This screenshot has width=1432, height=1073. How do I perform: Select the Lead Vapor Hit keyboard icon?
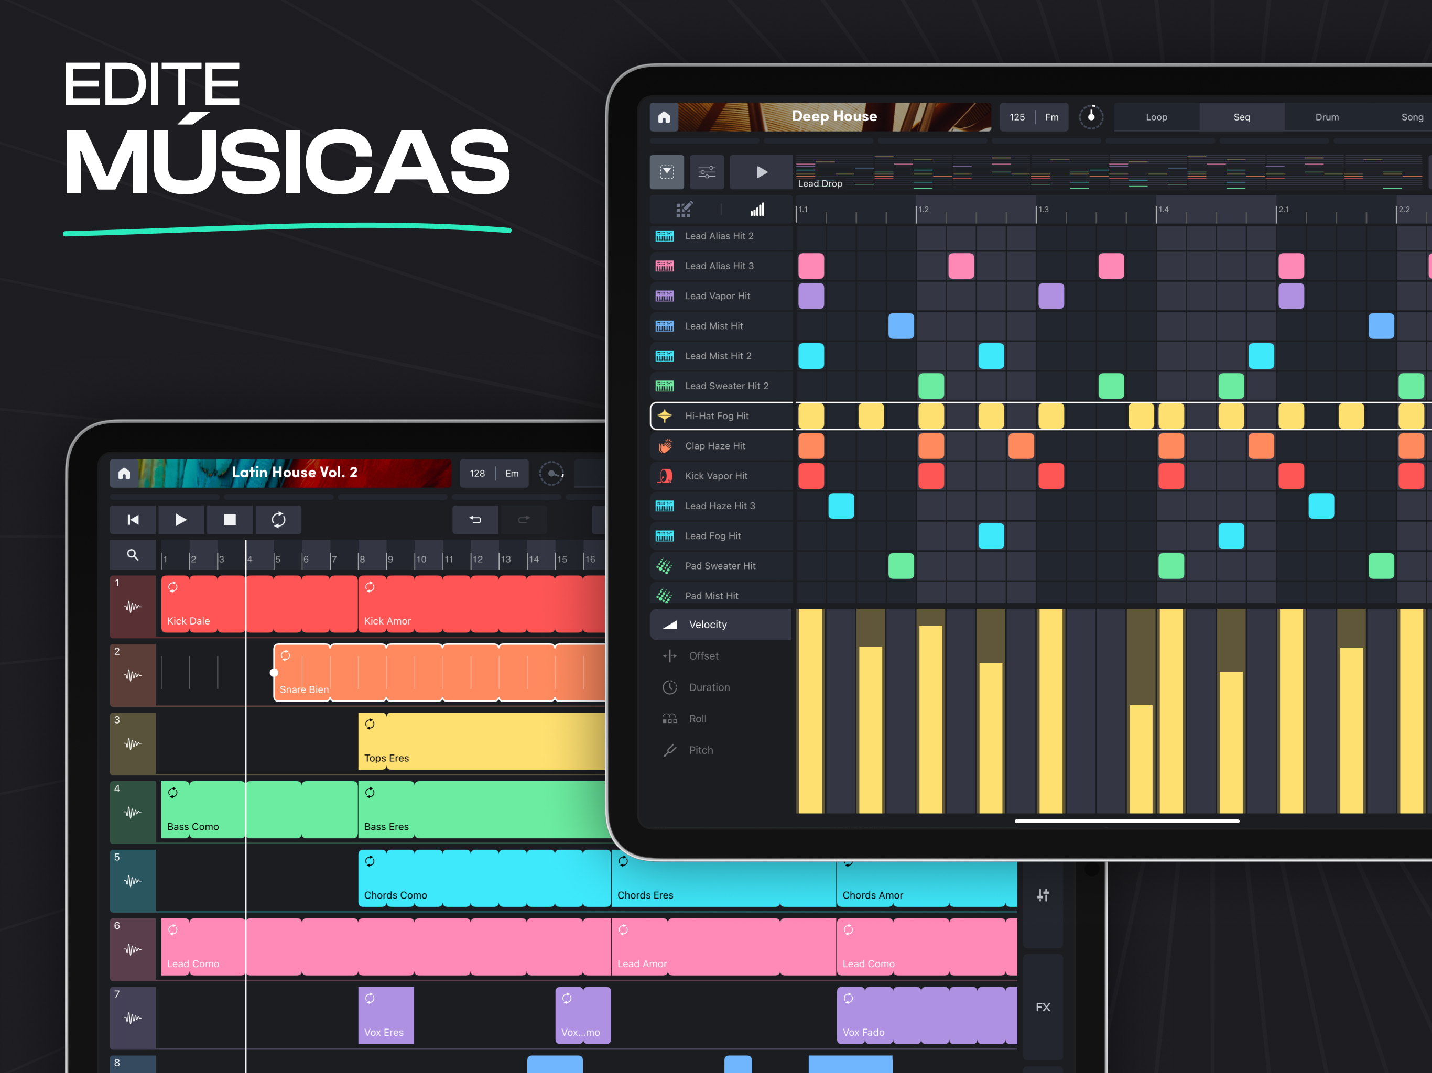click(665, 297)
